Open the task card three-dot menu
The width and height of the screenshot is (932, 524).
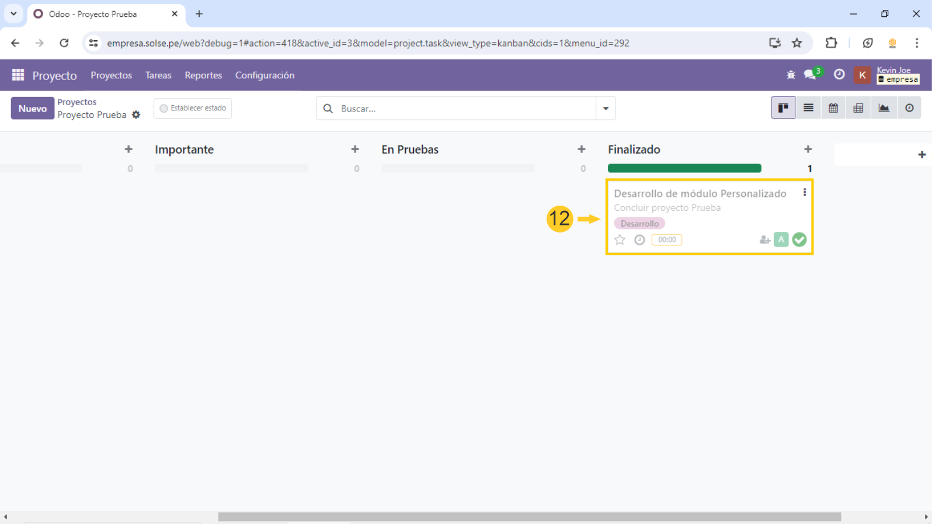tap(804, 192)
